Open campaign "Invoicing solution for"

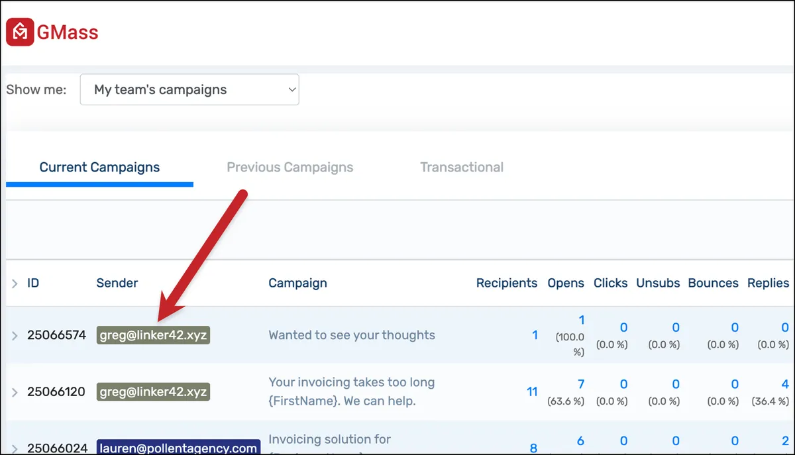click(329, 439)
